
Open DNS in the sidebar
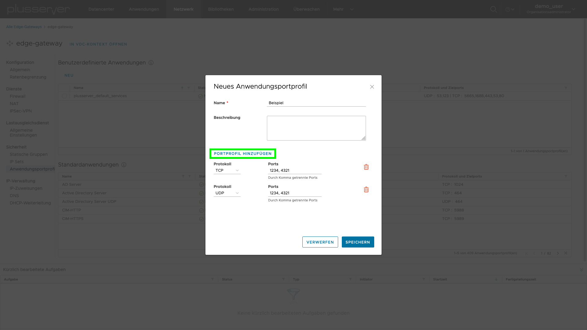(x=14, y=196)
